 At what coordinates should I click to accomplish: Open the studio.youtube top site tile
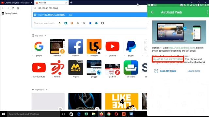point(39,69)
